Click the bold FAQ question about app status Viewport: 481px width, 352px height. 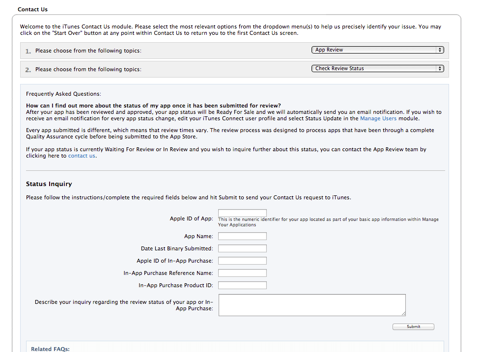[153, 106]
